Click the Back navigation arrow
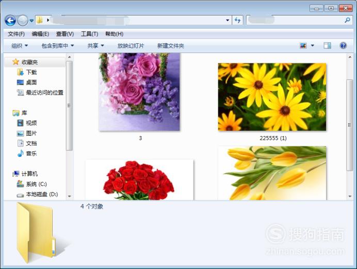The width and height of the screenshot is (357, 269). coord(10,21)
